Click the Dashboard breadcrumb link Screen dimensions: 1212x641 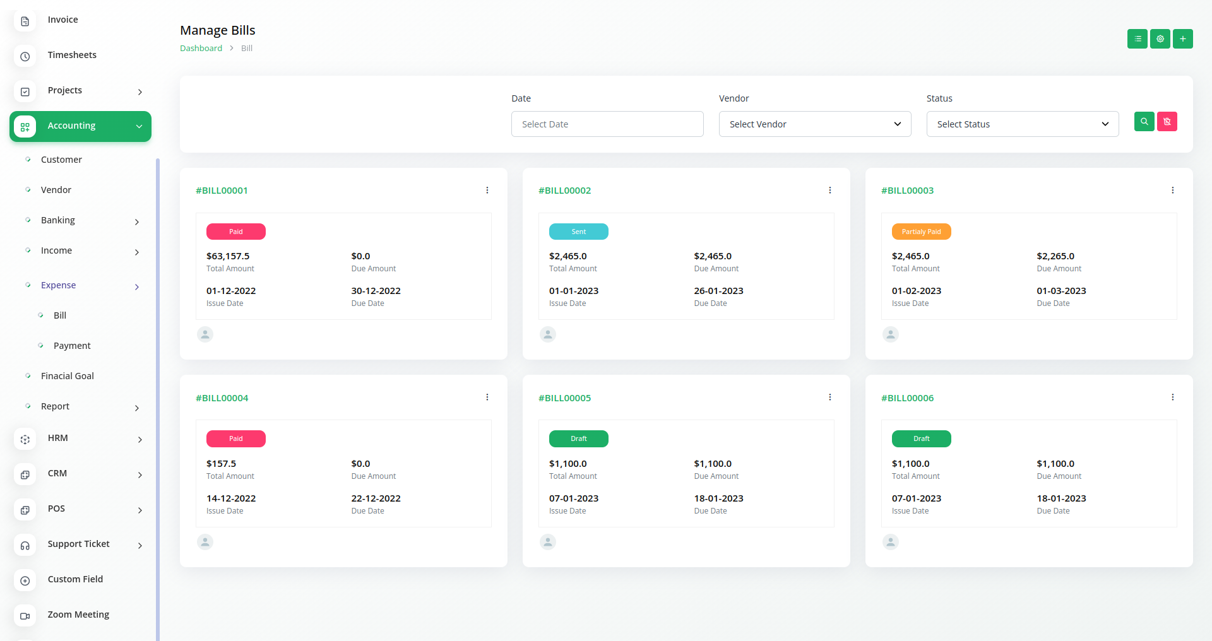pyautogui.click(x=201, y=49)
